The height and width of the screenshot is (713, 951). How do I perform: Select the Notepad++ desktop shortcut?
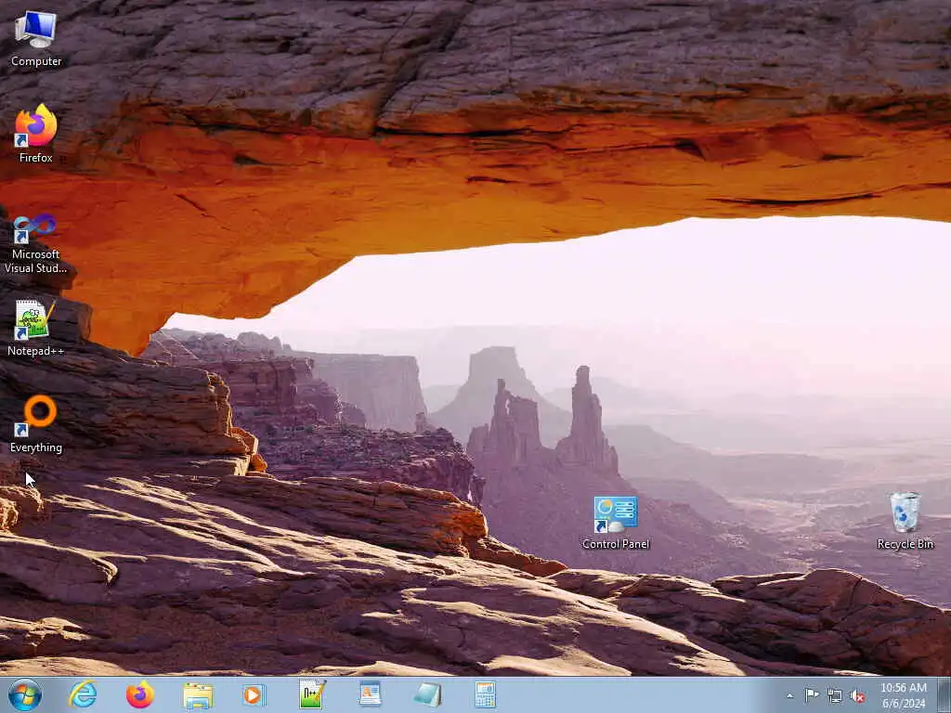click(36, 328)
